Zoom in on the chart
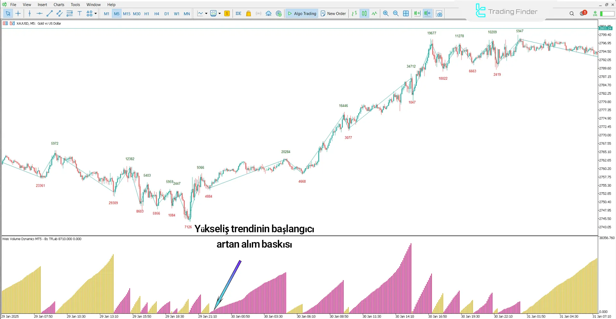Screen dimensions: 616x319 [x=386, y=13]
